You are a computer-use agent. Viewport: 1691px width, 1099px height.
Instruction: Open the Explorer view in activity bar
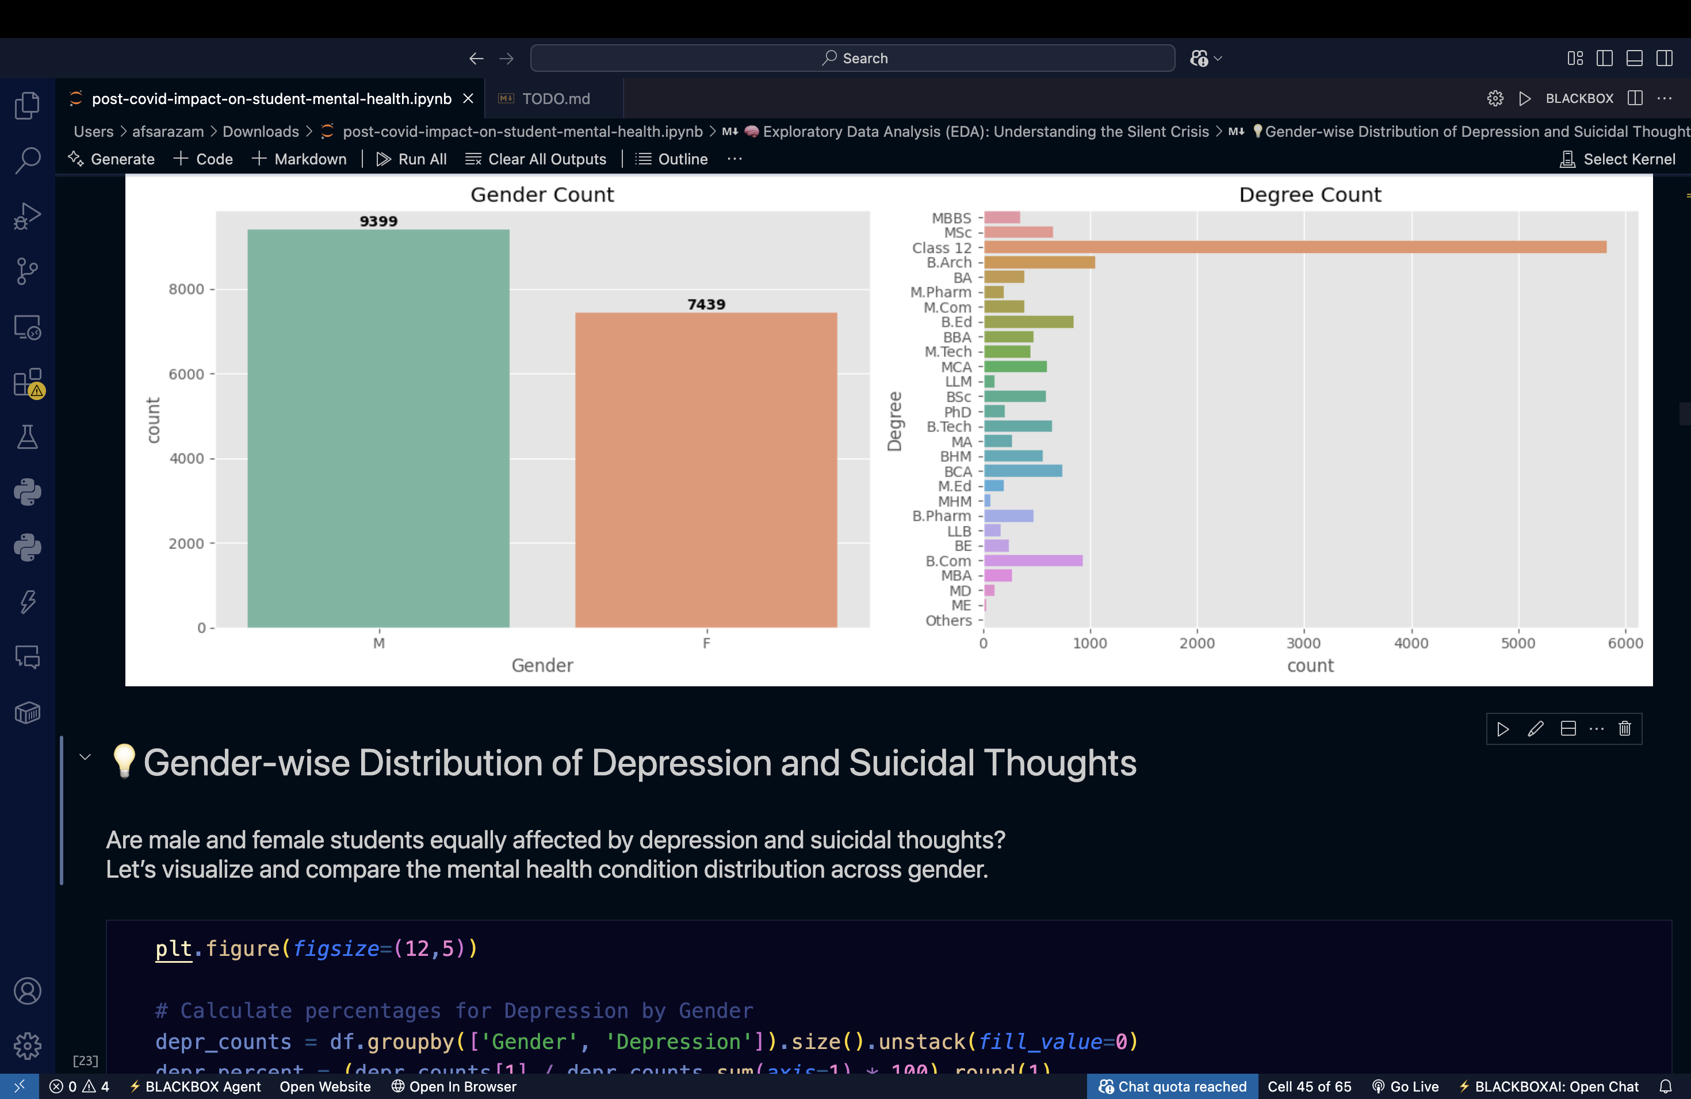coord(27,106)
